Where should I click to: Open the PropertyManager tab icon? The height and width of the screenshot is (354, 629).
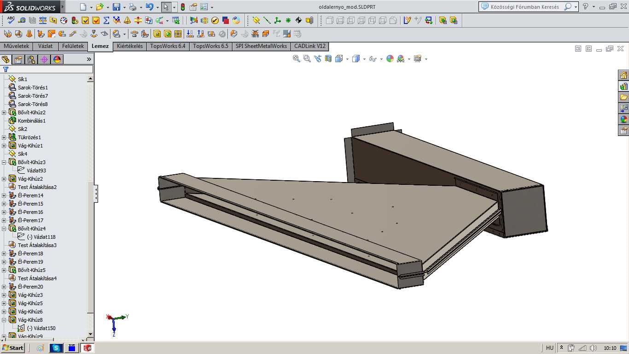point(18,59)
